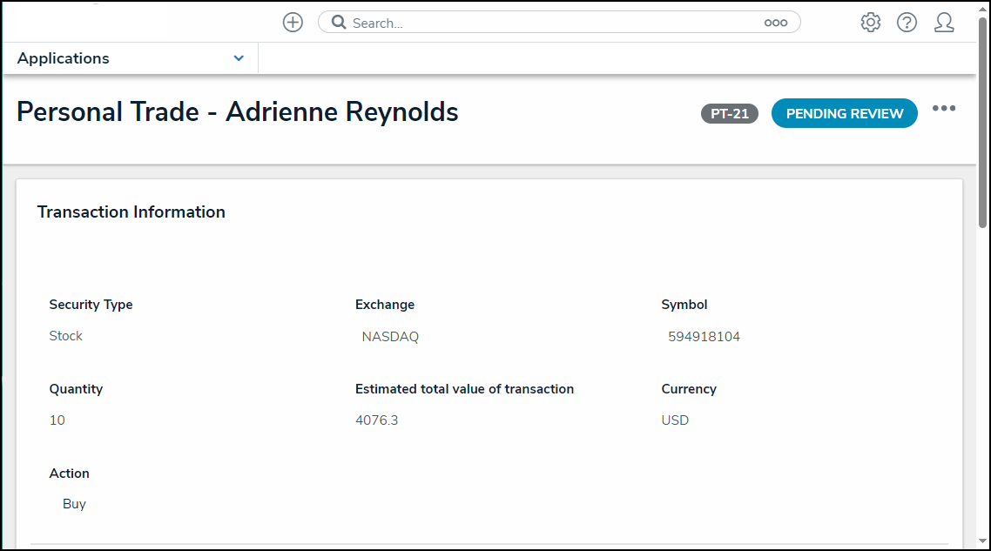This screenshot has width=991, height=551.
Task: Click the search magnifier icon
Action: point(337,22)
